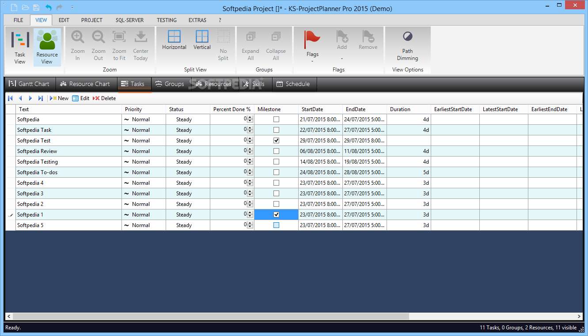Screen dimensions: 588x336
Task: Click the Redo arrow in title bar
Action: tap(59, 7)
